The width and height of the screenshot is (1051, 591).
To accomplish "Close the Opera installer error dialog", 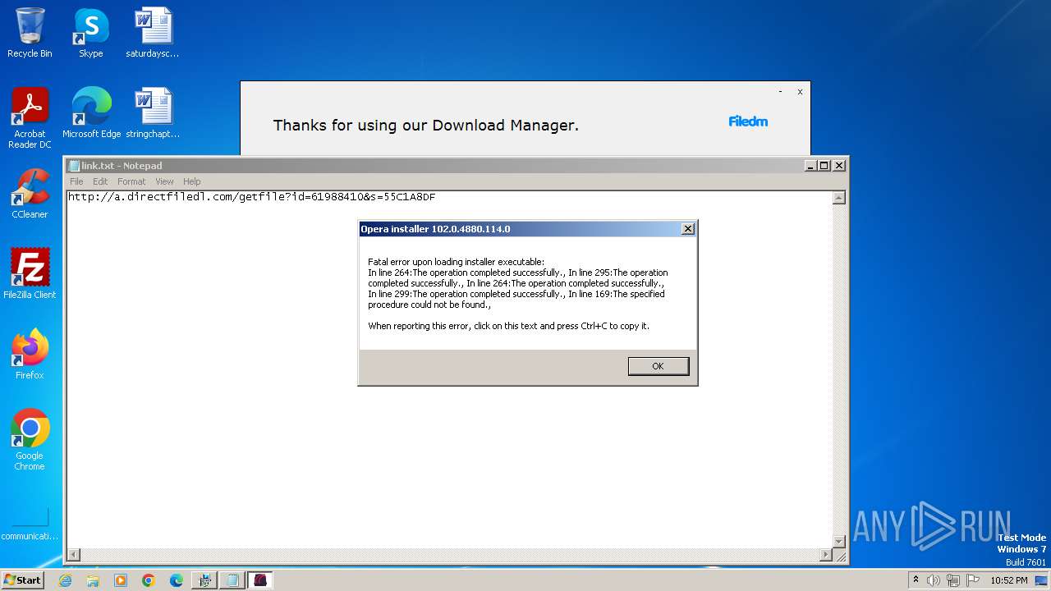I will pos(688,229).
